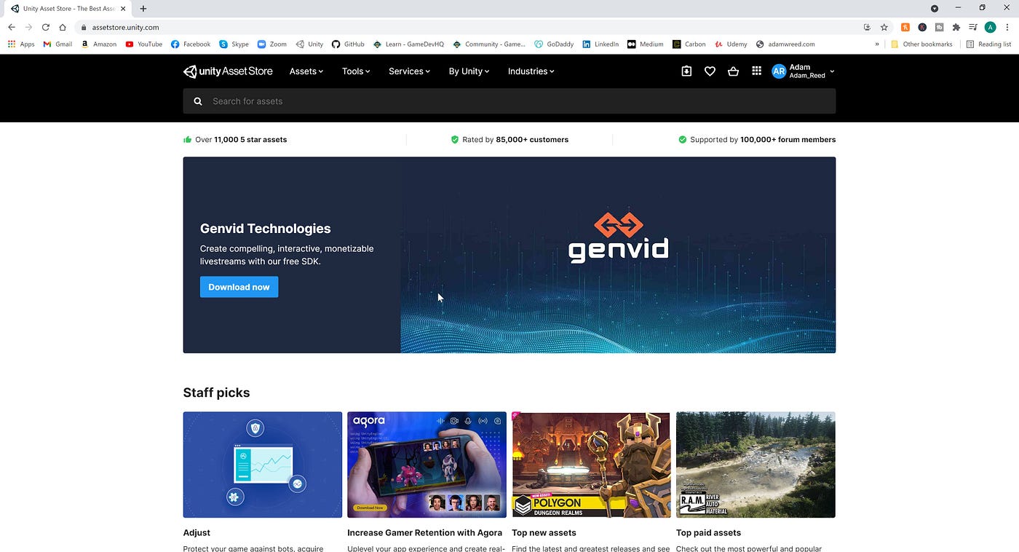Click the address bar URL
Image resolution: width=1019 pixels, height=552 pixels.
tap(125, 27)
